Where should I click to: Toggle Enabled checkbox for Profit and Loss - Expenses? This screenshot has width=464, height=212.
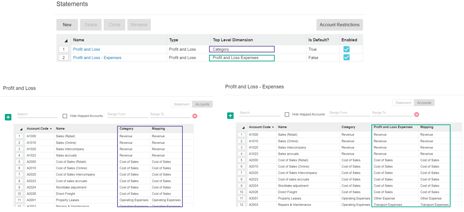click(346, 58)
